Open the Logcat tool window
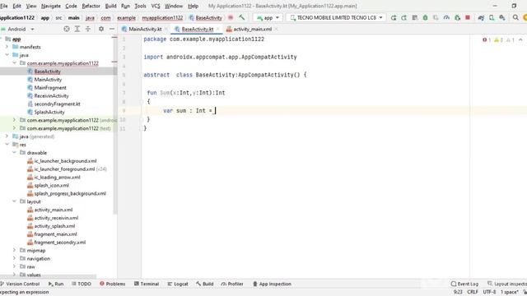This screenshot has width=527, height=296. pyautogui.click(x=178, y=284)
